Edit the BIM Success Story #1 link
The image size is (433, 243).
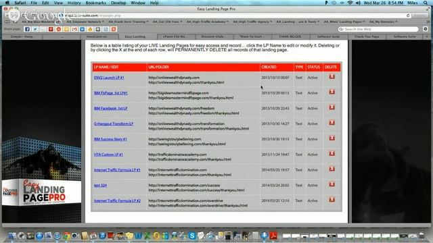pos(110,139)
